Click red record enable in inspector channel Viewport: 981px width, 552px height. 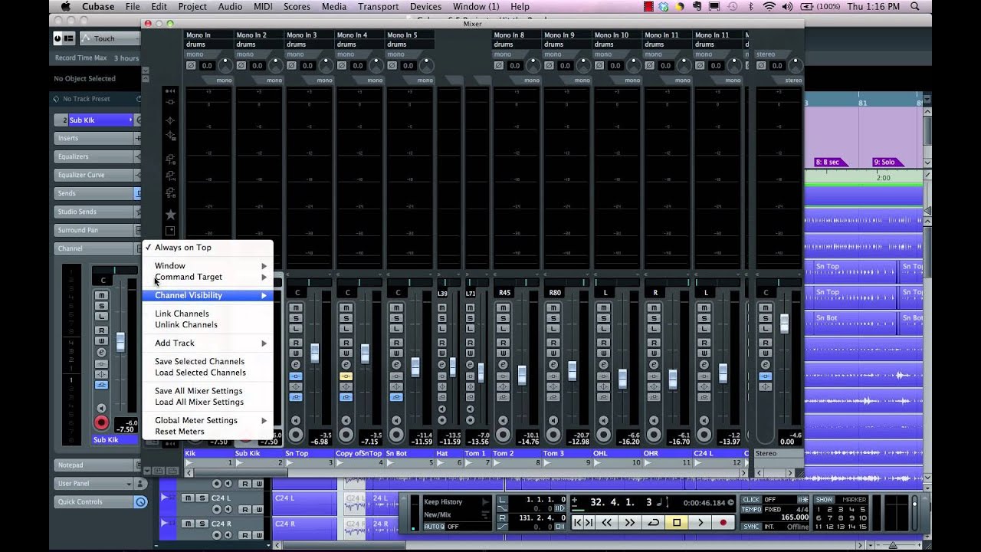pos(101,422)
